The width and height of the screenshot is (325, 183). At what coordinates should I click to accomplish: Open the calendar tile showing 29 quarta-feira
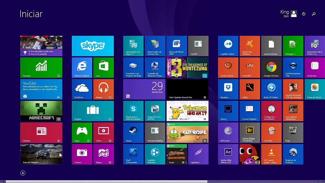point(144,89)
